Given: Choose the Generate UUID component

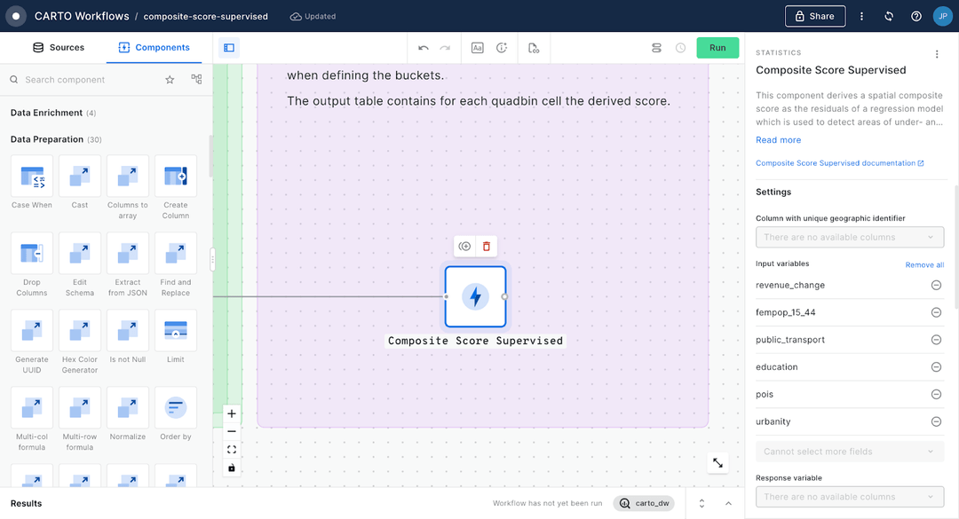Looking at the screenshot, I should pyautogui.click(x=31, y=332).
